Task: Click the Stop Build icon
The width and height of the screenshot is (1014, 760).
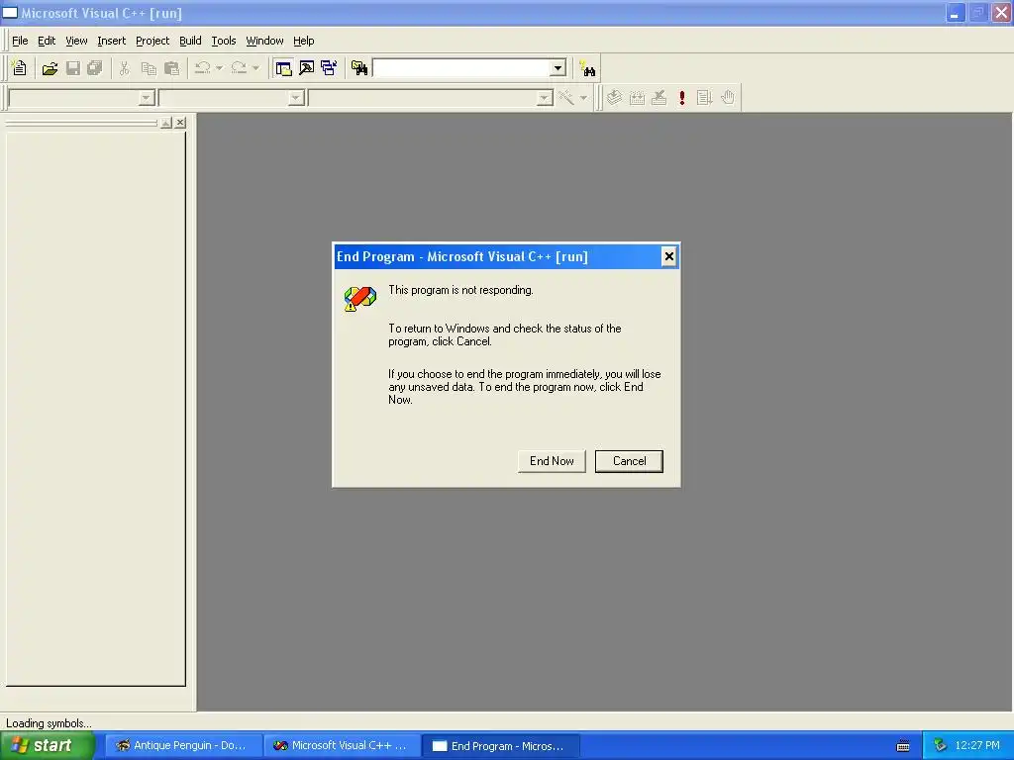Action: point(659,98)
